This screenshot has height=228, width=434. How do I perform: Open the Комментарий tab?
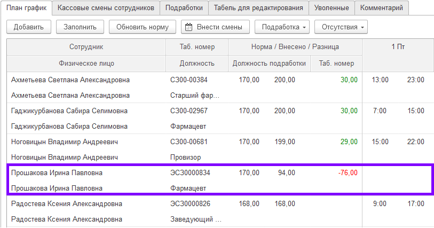click(381, 8)
